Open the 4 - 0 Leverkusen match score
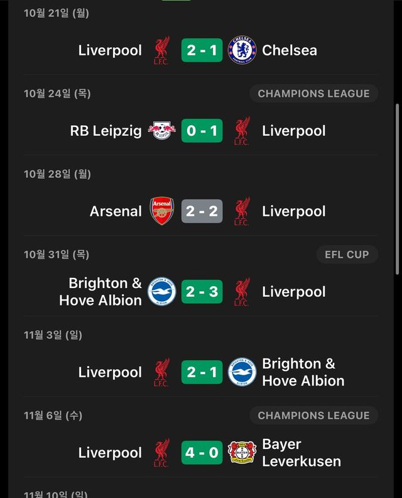This screenshot has width=402, height=498. [202, 453]
